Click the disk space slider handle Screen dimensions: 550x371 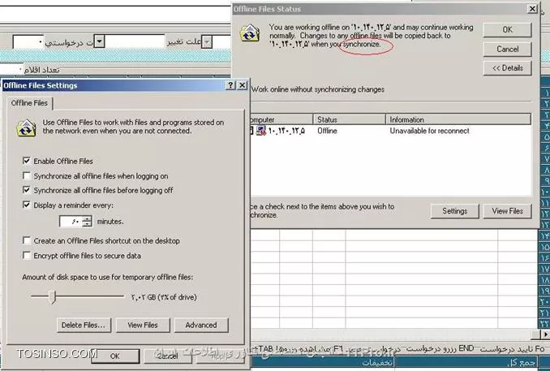[x=53, y=296]
